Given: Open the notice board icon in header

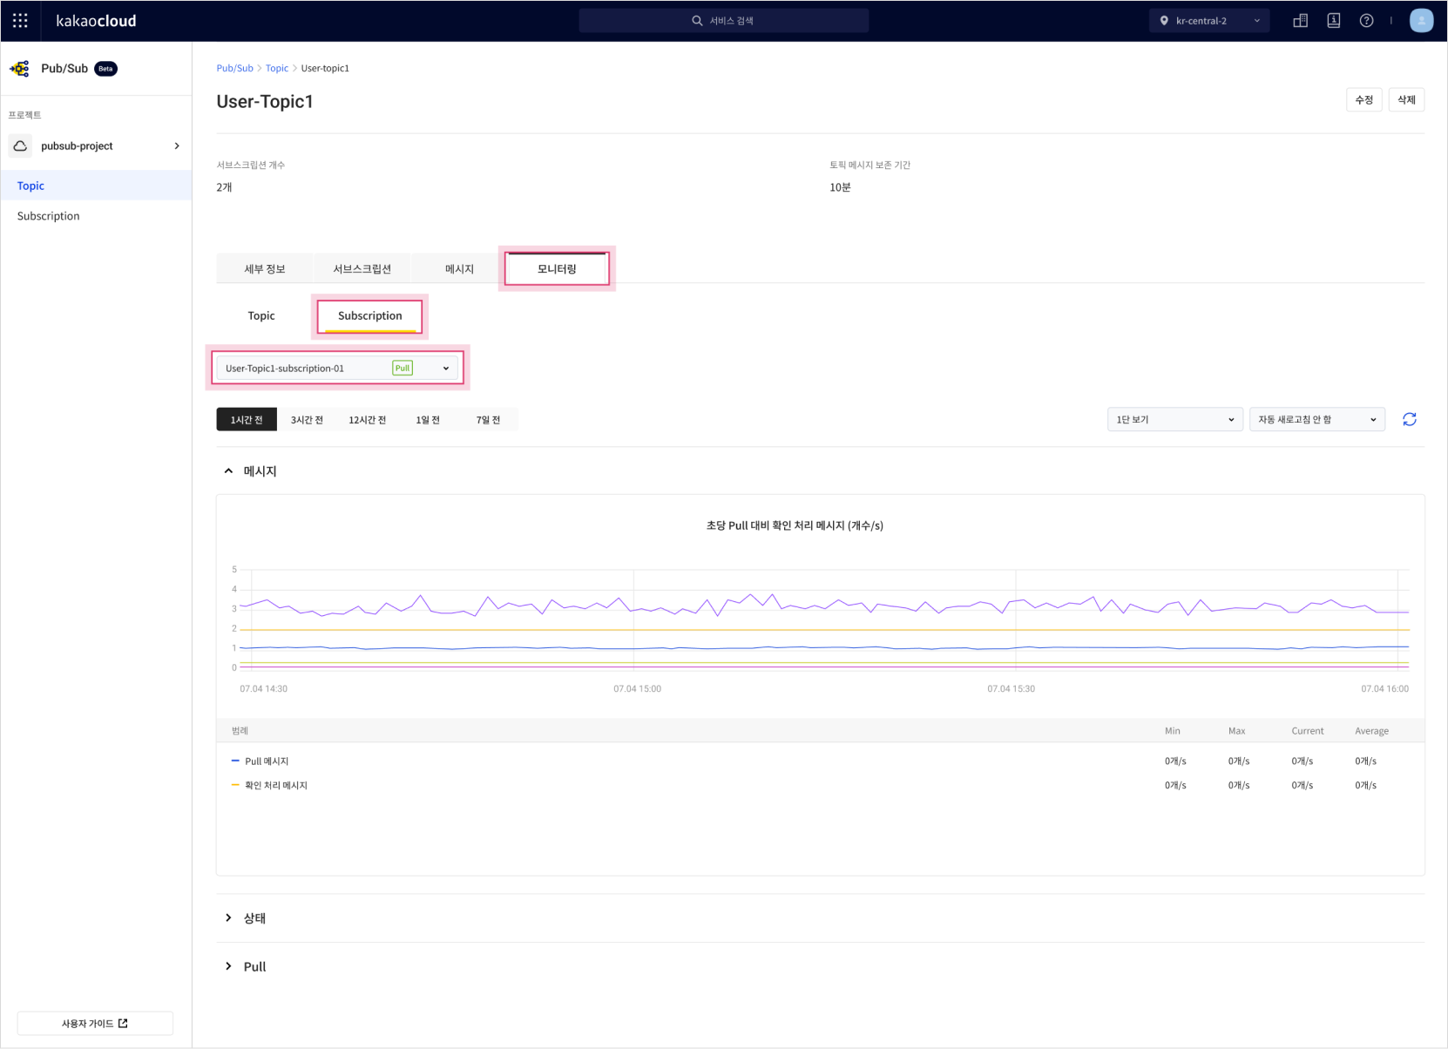Looking at the screenshot, I should tap(1333, 21).
